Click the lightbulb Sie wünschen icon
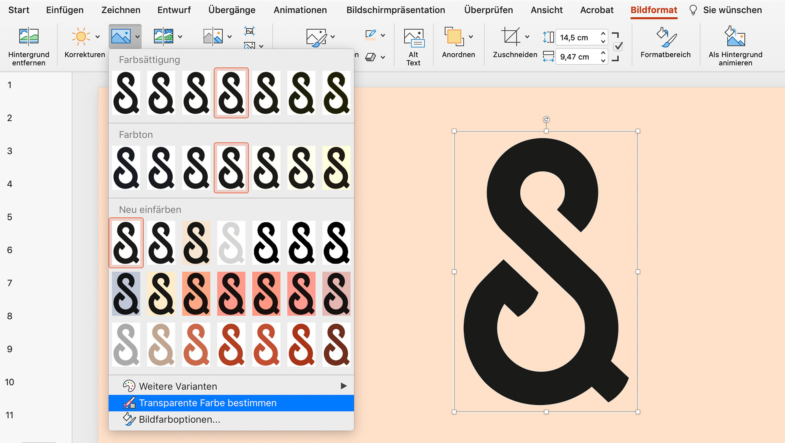Viewport: 785px width, 443px height. [693, 10]
